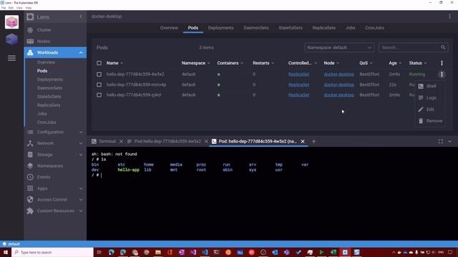
Task: Add a new dock tab
Action: coord(313,141)
